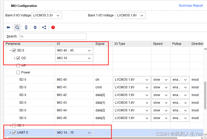Screen dimensions: 207x139
Task: Select the MIO 45 cell text
Action: coord(62,118)
